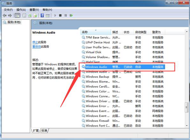Click the UPnP Device Host gear icon
Image resolution: width=190 pixels, height=140 pixels.
point(84,42)
